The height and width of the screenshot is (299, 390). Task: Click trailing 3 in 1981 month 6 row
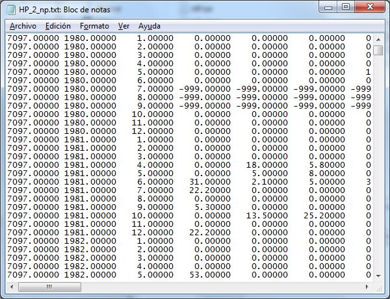click(x=369, y=181)
